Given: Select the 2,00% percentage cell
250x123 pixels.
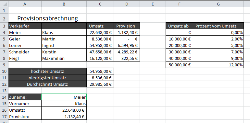Looking at the screenshot, I should [218, 39].
